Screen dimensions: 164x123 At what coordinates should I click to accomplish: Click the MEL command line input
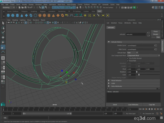click(28, 118)
